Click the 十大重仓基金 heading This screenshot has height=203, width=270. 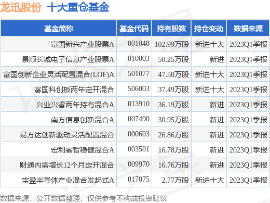click(78, 7)
